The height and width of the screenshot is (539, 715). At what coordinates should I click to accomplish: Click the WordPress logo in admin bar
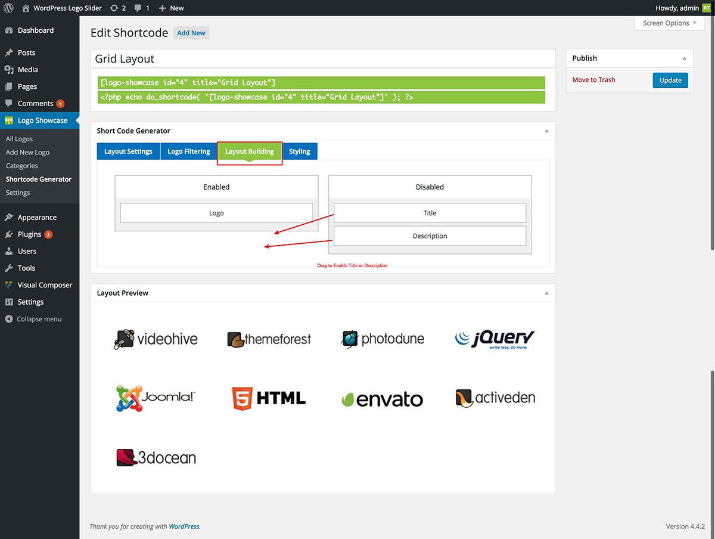(9, 8)
